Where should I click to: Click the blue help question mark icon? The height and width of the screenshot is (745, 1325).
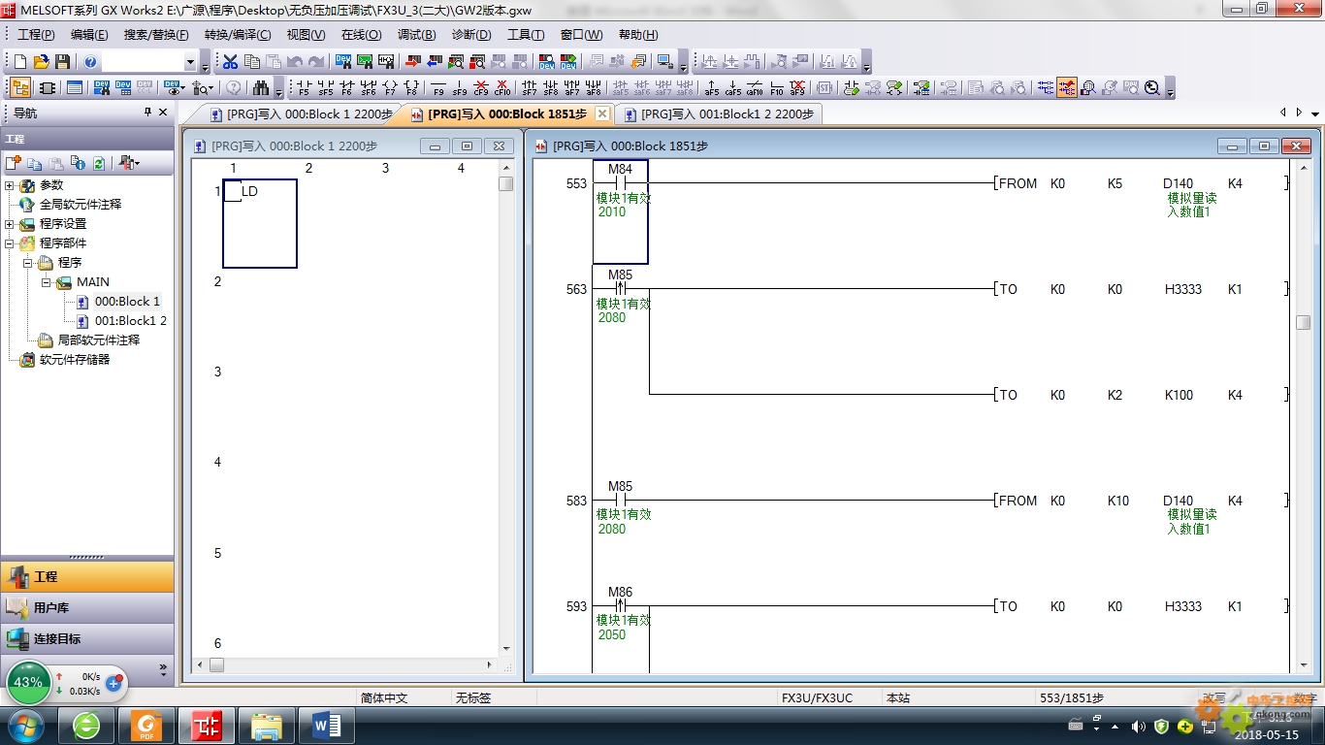[x=90, y=62]
